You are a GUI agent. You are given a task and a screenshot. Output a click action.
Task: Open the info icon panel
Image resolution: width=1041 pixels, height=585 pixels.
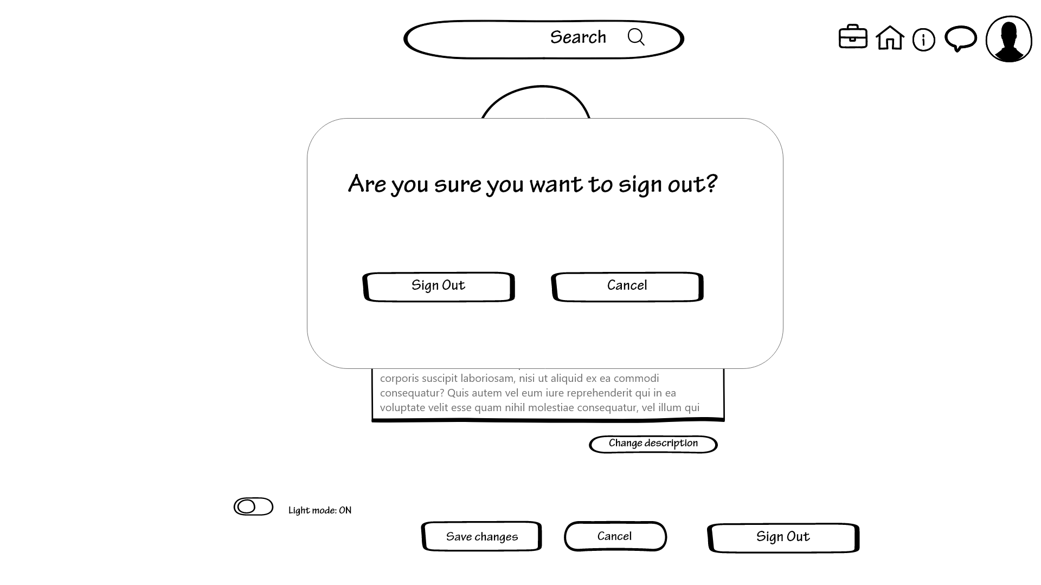(x=924, y=40)
